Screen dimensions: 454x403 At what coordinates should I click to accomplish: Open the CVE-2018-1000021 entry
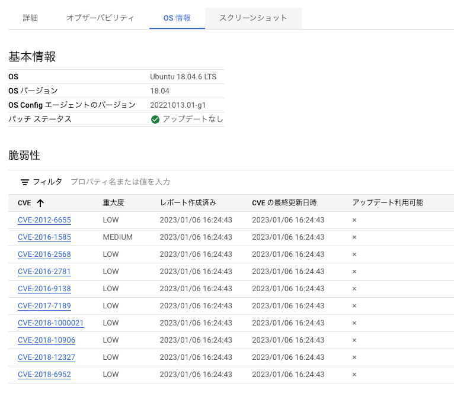[x=51, y=323]
